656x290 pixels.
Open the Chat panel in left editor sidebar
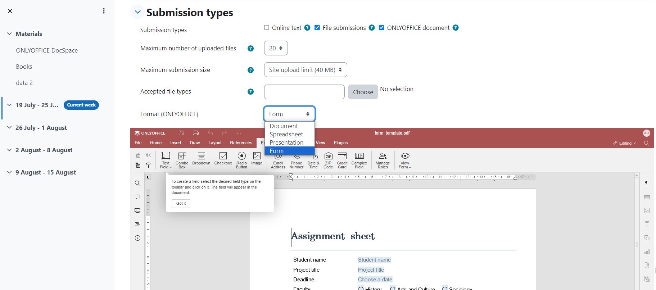[x=137, y=210]
